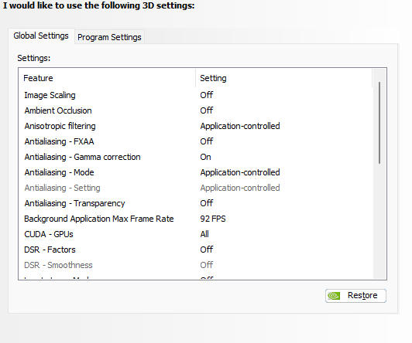Select the CUDA - GPUs feature row
412x343 pixels.
195,234
